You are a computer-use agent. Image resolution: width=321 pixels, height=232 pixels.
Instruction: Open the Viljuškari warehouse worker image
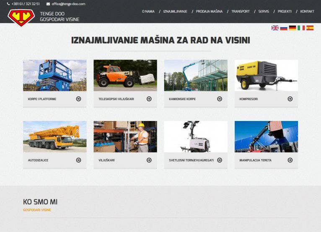point(125,137)
